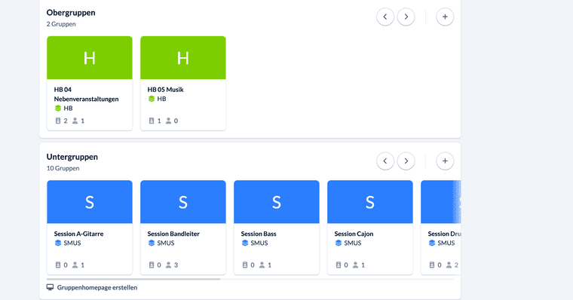Open the HB 04 Nebenveranstaltungen group
The height and width of the screenshot is (300, 573).
coord(90,84)
